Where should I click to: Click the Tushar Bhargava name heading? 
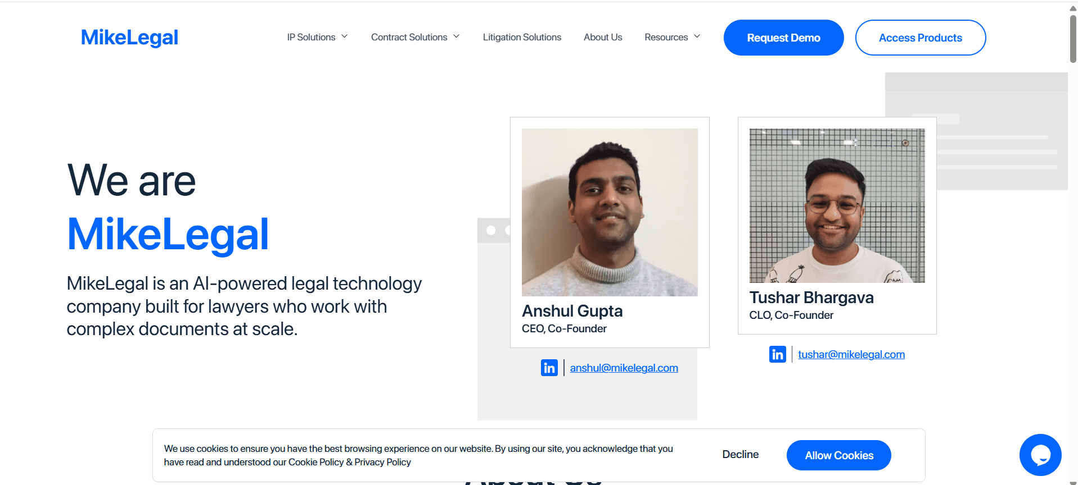pos(811,298)
